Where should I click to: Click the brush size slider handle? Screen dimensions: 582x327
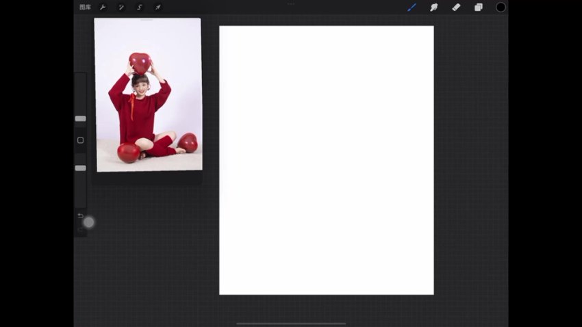pyautogui.click(x=80, y=118)
